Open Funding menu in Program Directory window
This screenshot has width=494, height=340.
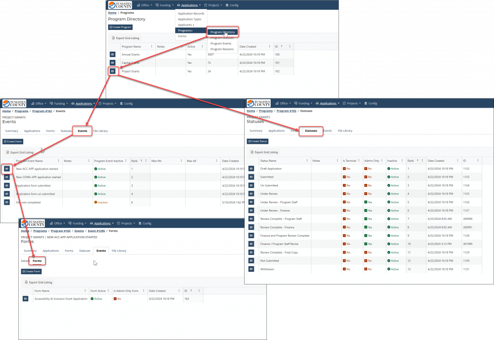(165, 5)
